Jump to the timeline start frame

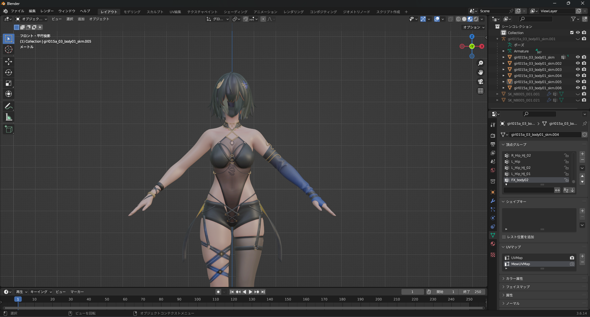pos(232,292)
